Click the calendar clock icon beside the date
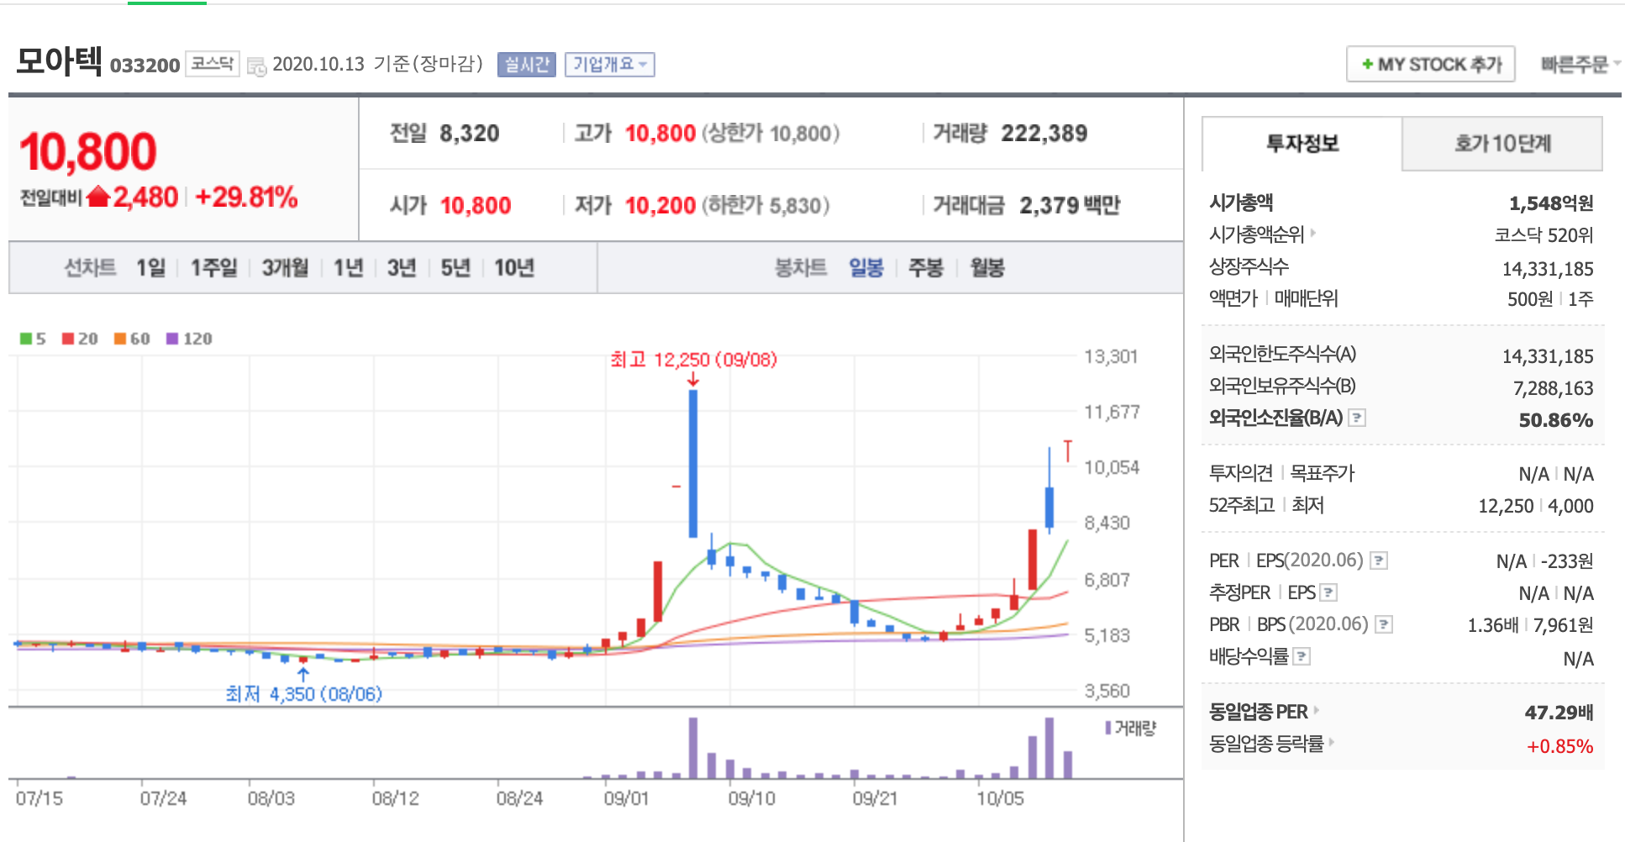Viewport: 1625px width, 842px height. coord(256,66)
